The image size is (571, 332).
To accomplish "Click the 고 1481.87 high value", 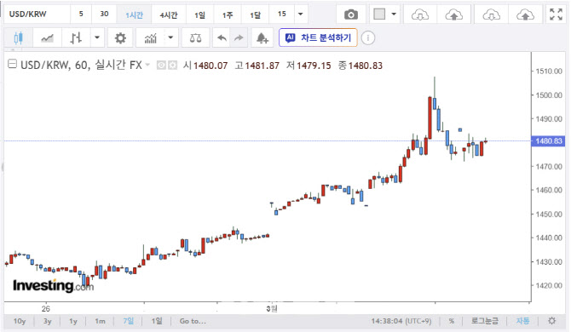I will coord(257,66).
